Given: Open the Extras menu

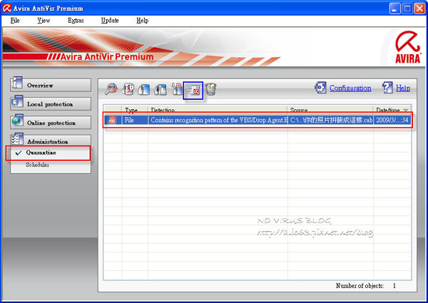Looking at the screenshot, I should click(x=76, y=21).
